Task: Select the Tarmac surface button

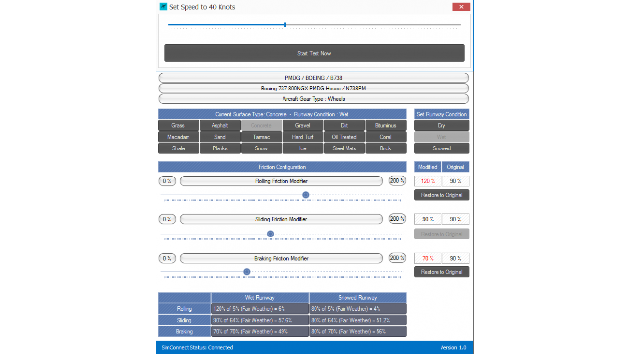Action: 261,137
